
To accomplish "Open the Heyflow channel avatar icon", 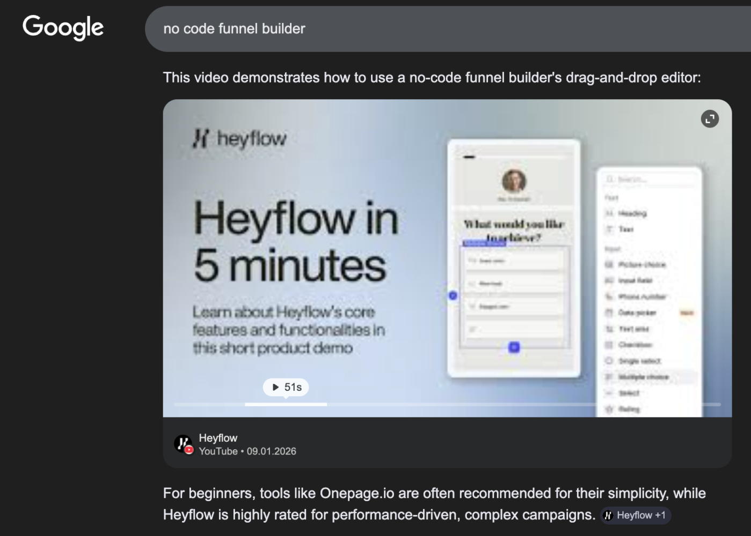I will click(x=184, y=444).
